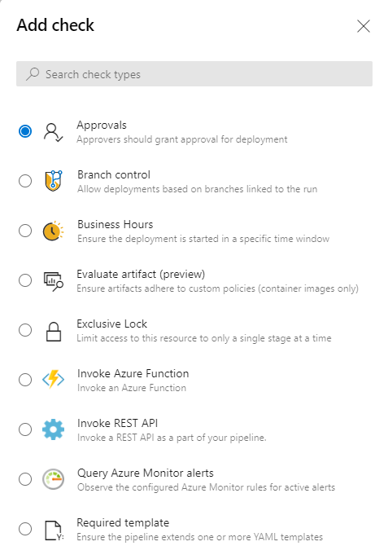The height and width of the screenshot is (546, 388).
Task: Click the Invoke REST API gear icon
Action: [x=53, y=429]
